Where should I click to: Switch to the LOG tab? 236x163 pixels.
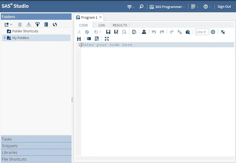pos(102,25)
